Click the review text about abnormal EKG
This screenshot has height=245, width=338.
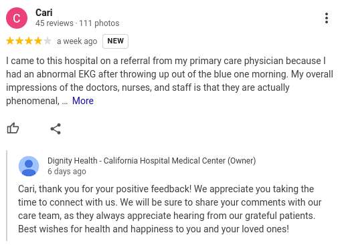click(x=169, y=81)
